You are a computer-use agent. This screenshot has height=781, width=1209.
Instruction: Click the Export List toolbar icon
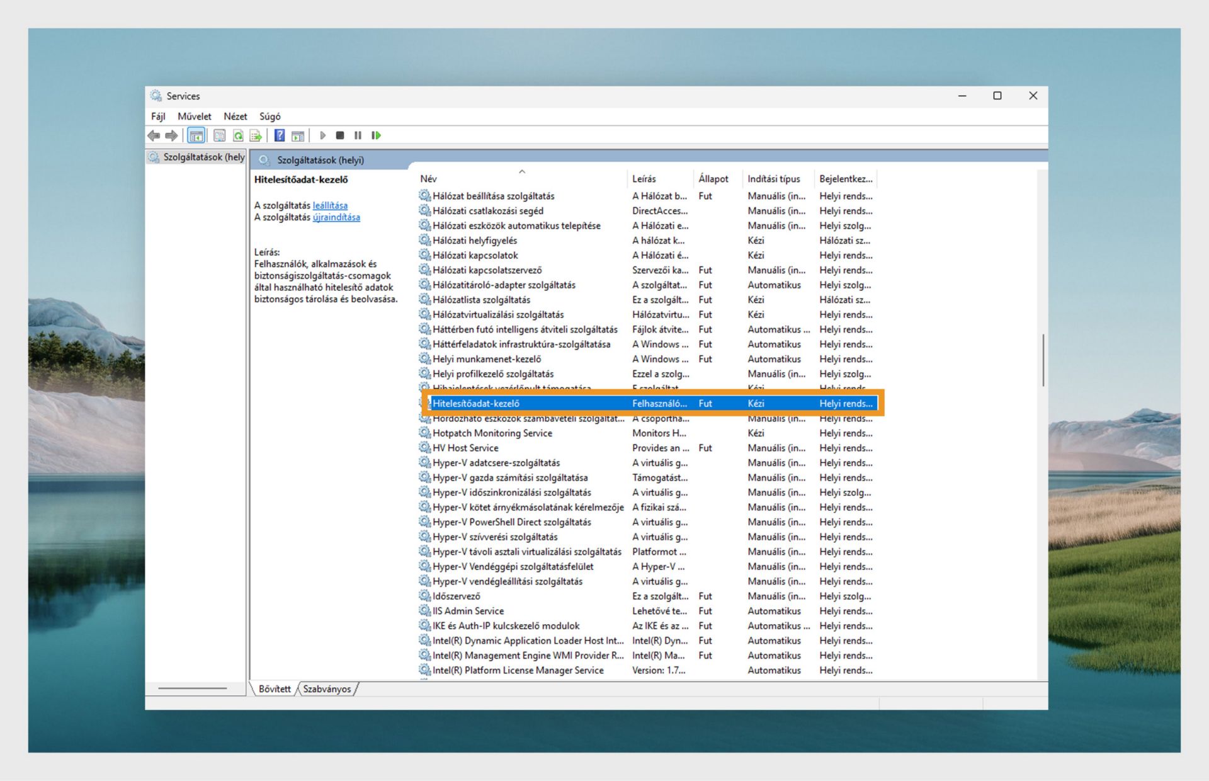tap(256, 135)
